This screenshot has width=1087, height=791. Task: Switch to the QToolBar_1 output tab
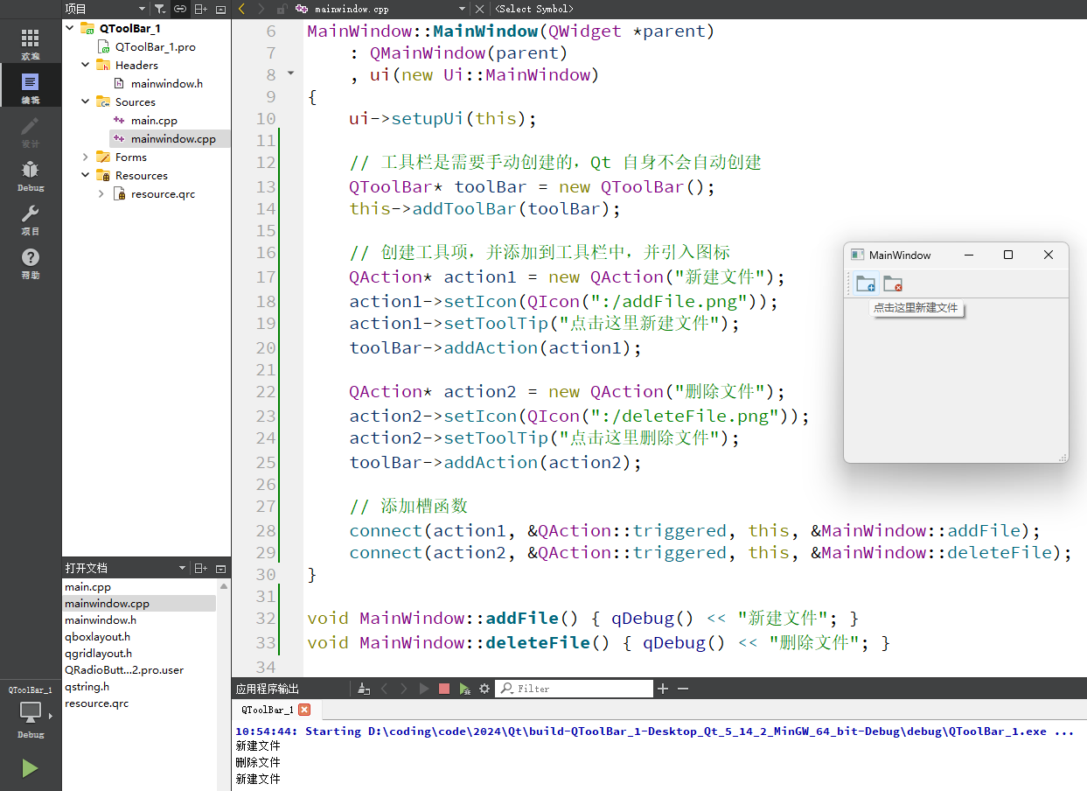point(267,710)
